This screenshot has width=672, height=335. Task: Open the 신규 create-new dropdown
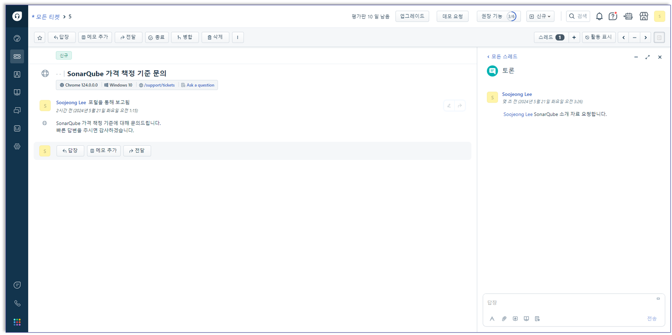(540, 16)
